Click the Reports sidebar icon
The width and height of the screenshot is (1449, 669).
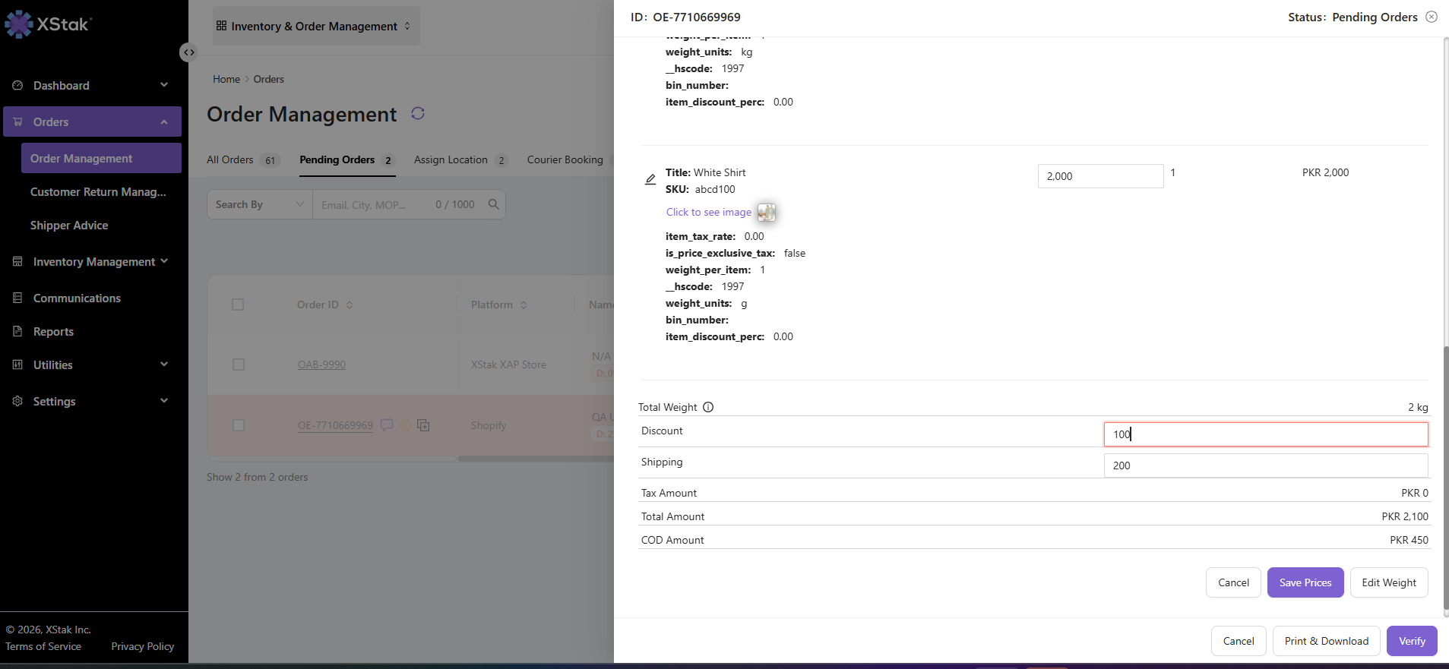pyautogui.click(x=17, y=331)
